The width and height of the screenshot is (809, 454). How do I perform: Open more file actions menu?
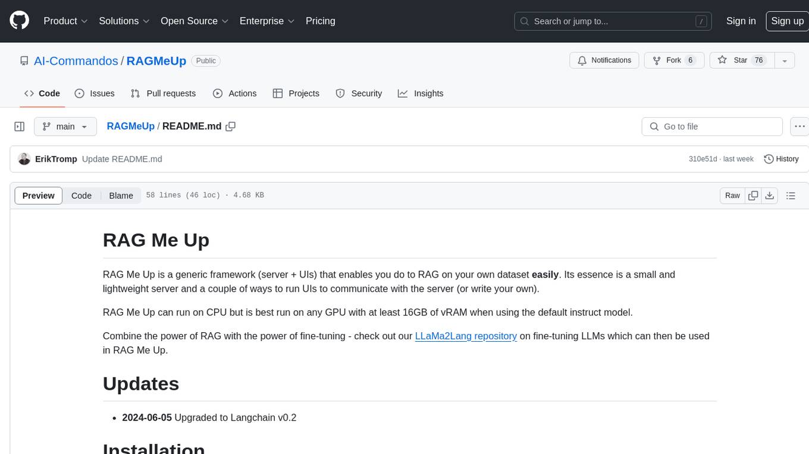[799, 127]
